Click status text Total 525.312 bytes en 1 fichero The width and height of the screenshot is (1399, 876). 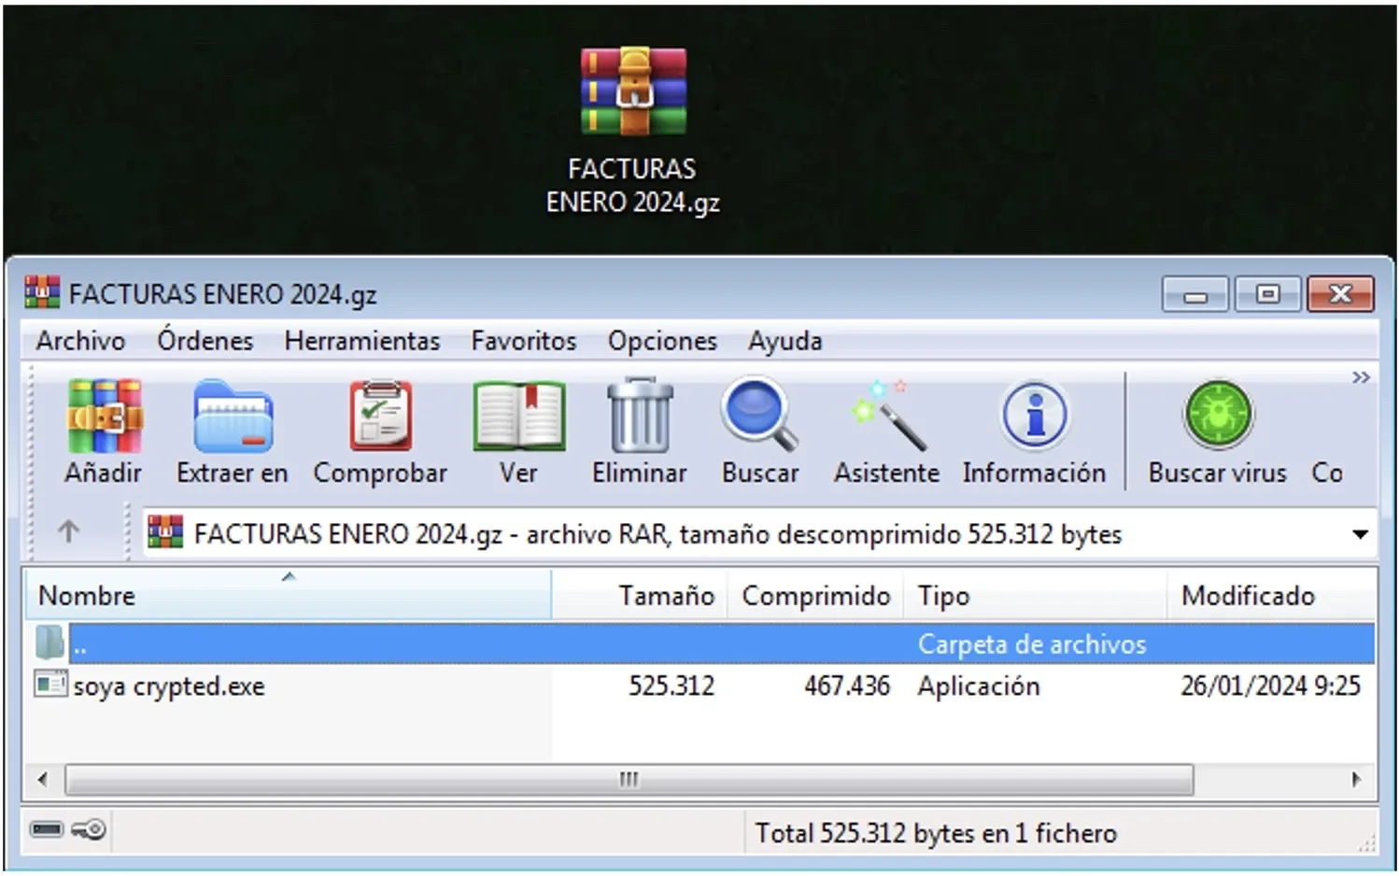936,833
